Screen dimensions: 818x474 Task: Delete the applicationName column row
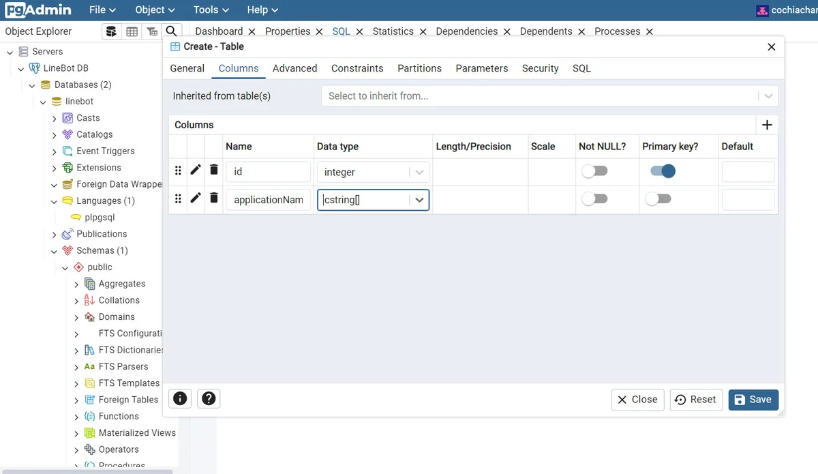click(214, 198)
